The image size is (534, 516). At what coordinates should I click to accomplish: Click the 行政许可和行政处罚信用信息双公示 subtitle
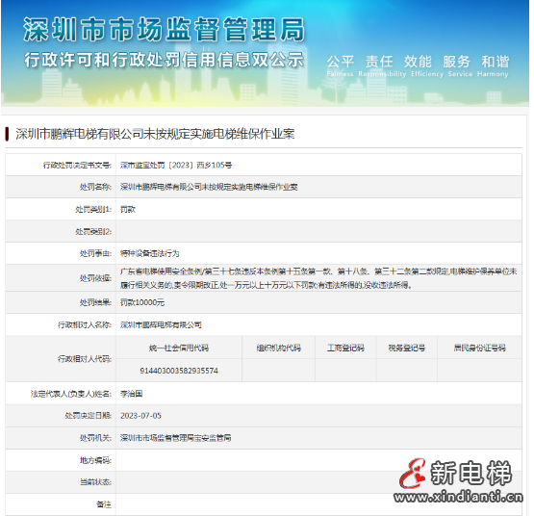pyautogui.click(x=164, y=61)
